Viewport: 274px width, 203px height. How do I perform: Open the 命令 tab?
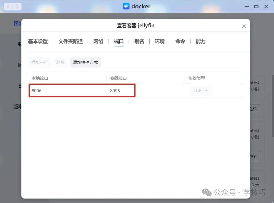[x=180, y=41]
